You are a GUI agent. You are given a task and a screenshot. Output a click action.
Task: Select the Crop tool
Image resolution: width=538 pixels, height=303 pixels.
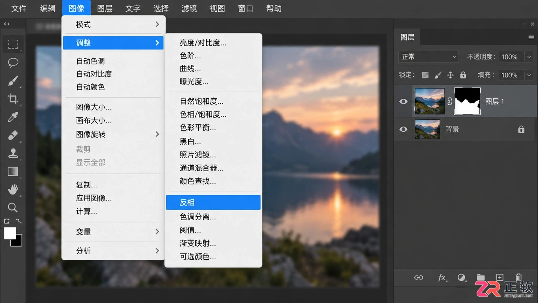point(13,99)
